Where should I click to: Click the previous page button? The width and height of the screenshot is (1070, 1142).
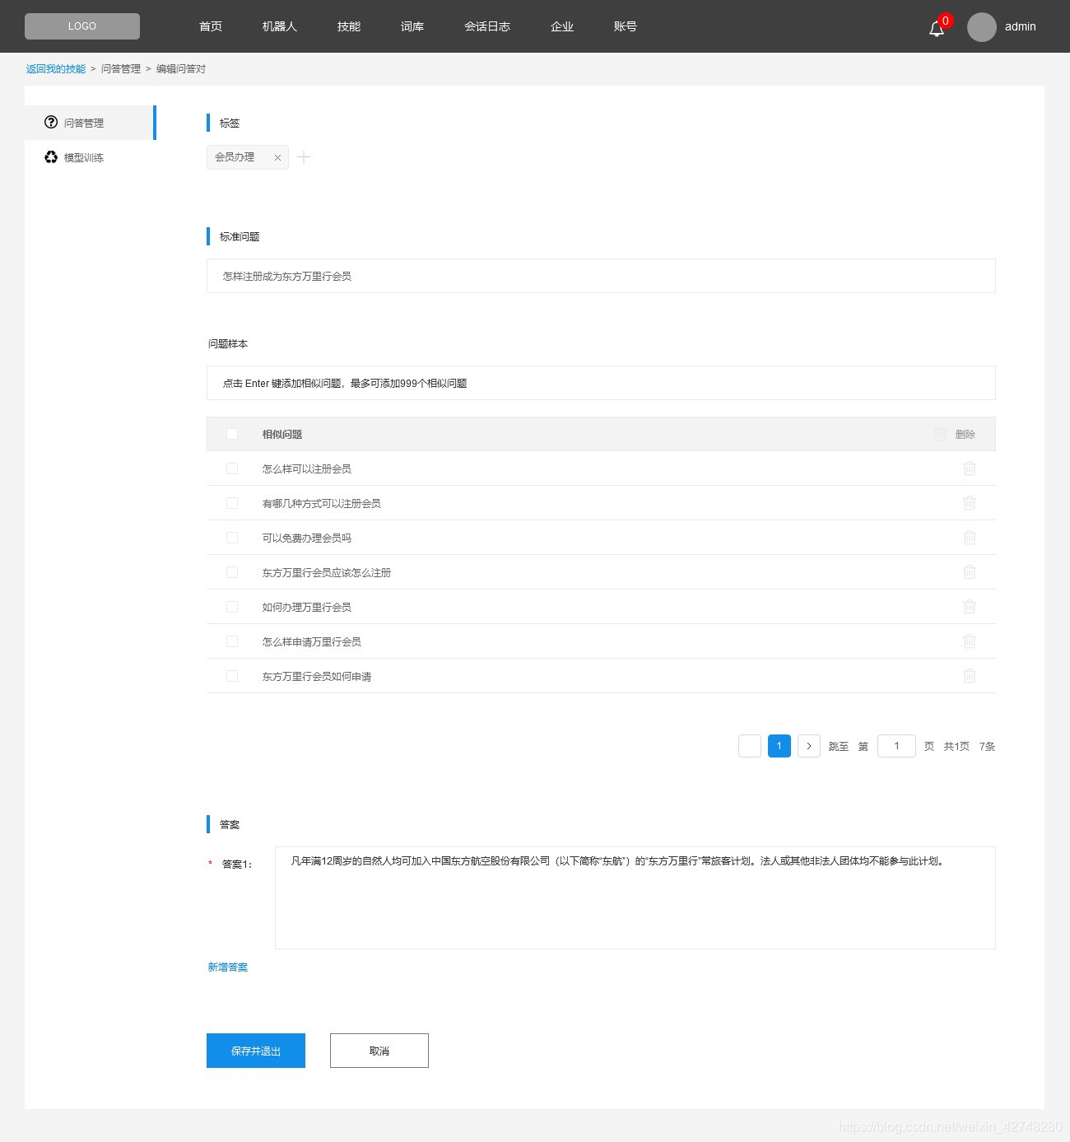point(750,746)
